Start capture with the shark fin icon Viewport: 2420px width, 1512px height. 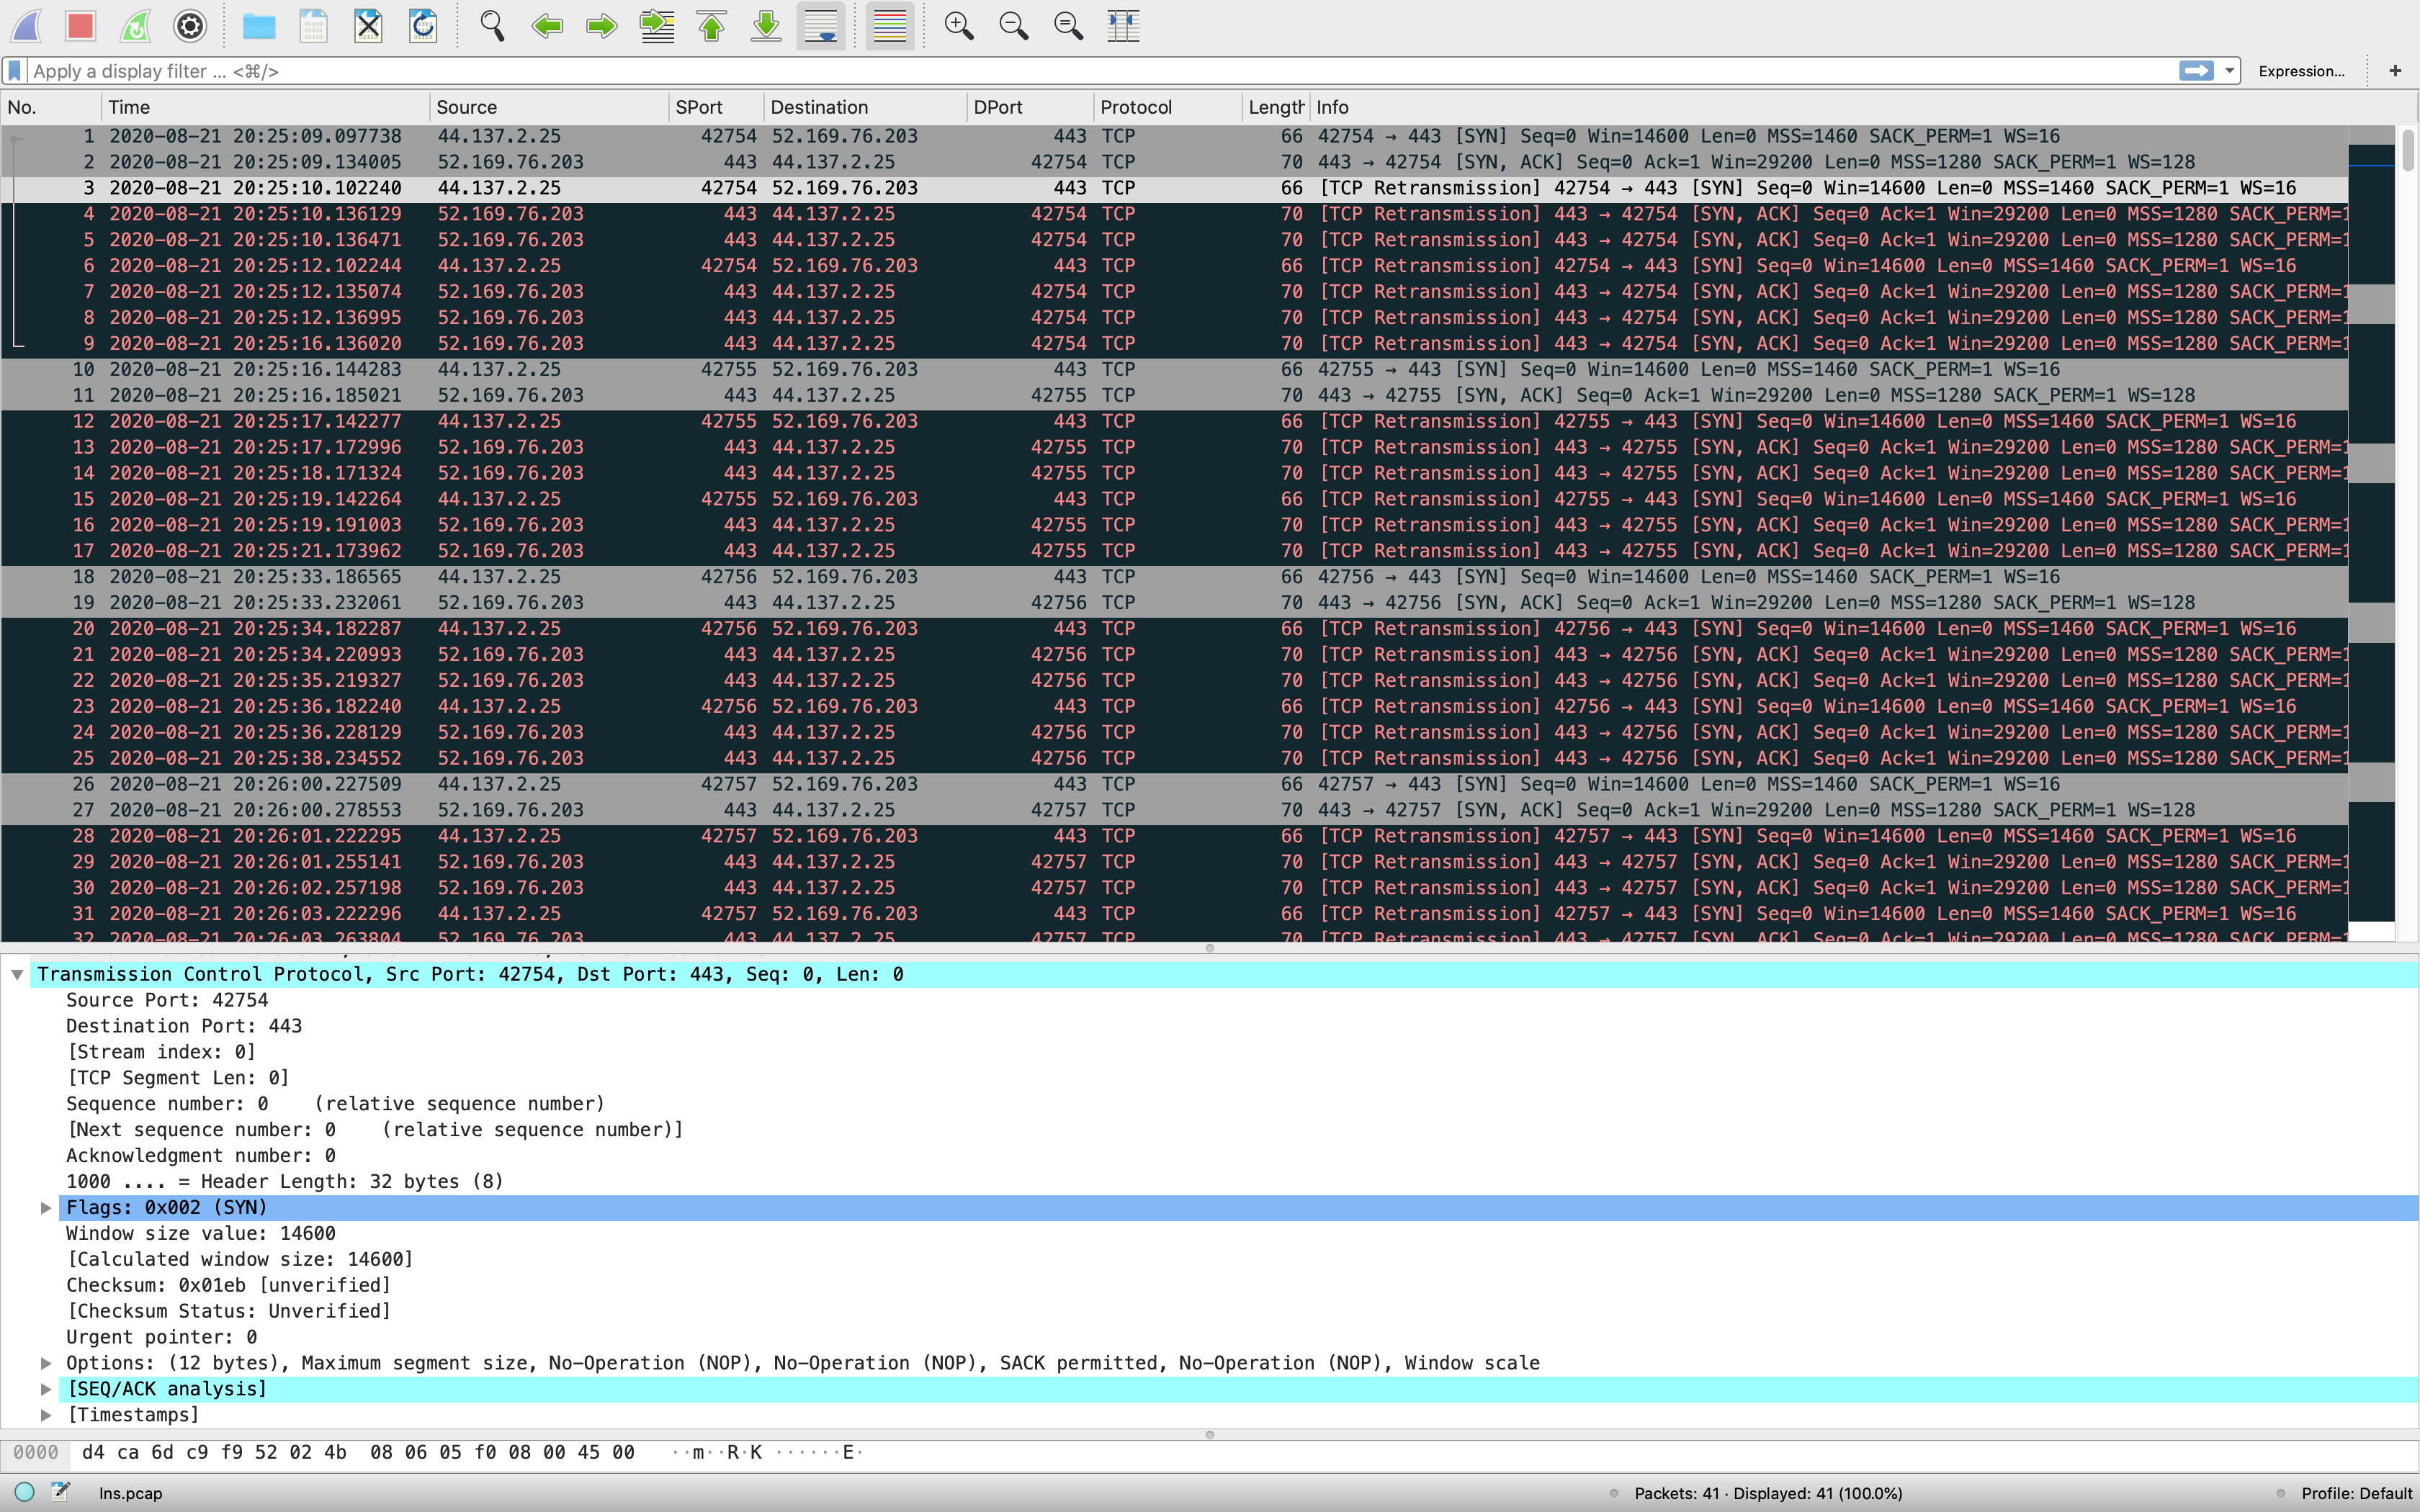point(26,26)
